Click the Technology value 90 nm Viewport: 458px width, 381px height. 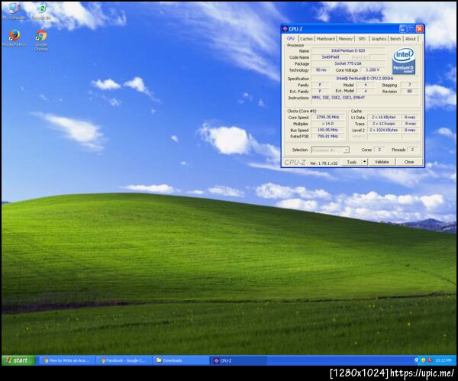pos(321,70)
